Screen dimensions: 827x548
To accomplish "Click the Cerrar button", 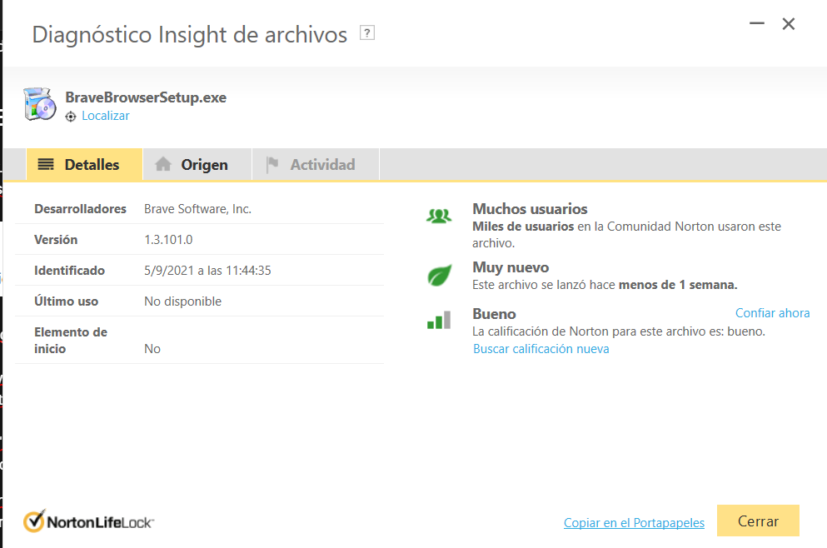I will (x=758, y=521).
